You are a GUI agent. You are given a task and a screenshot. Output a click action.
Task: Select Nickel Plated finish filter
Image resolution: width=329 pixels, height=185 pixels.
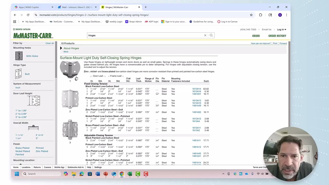(23, 151)
